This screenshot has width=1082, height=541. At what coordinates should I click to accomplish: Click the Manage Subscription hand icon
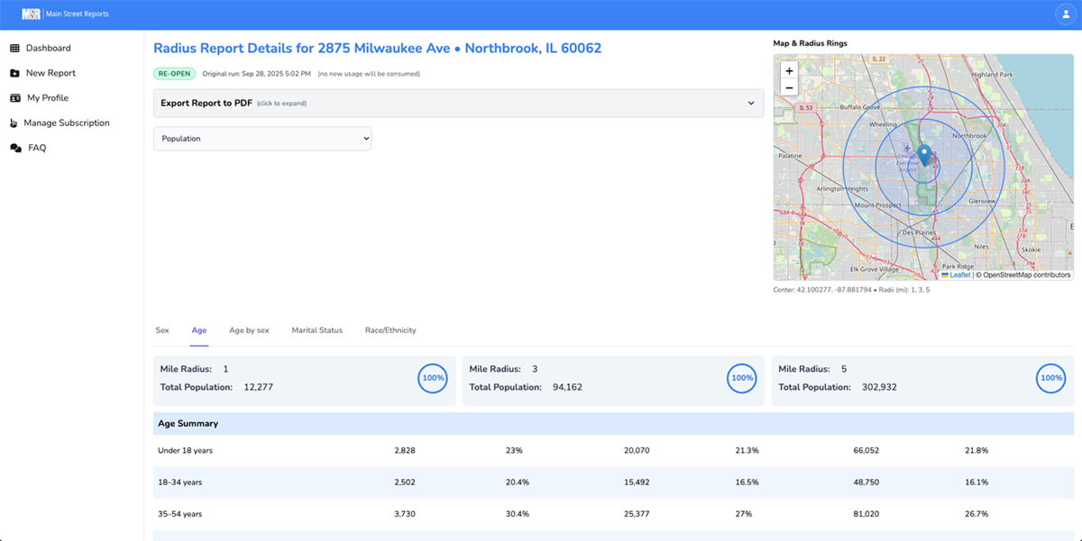pos(14,122)
